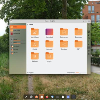Select Home in the places sidebar
Image resolution: width=100 pixels, height=100 pixels.
click(18, 27)
